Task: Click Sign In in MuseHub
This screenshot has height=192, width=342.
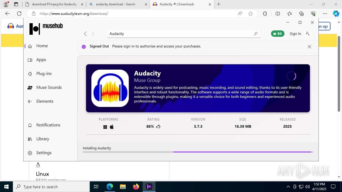Action: tap(295, 34)
